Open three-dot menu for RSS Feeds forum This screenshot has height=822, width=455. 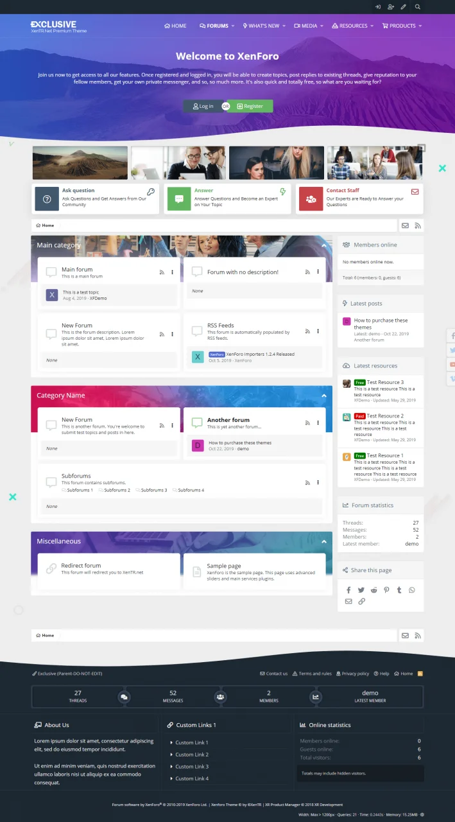coord(318,331)
